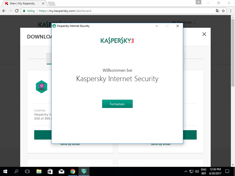Select the Kaspersky installer taskbar icon
Screen dimensions: 235x176
(84, 171)
